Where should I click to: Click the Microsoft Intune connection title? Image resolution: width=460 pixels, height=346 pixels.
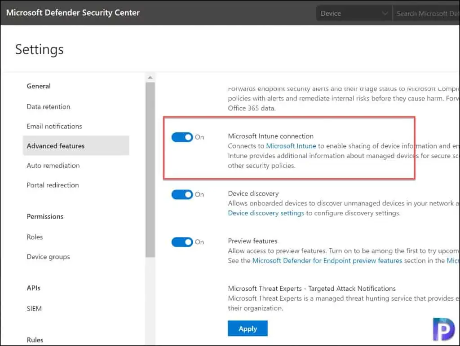point(270,136)
